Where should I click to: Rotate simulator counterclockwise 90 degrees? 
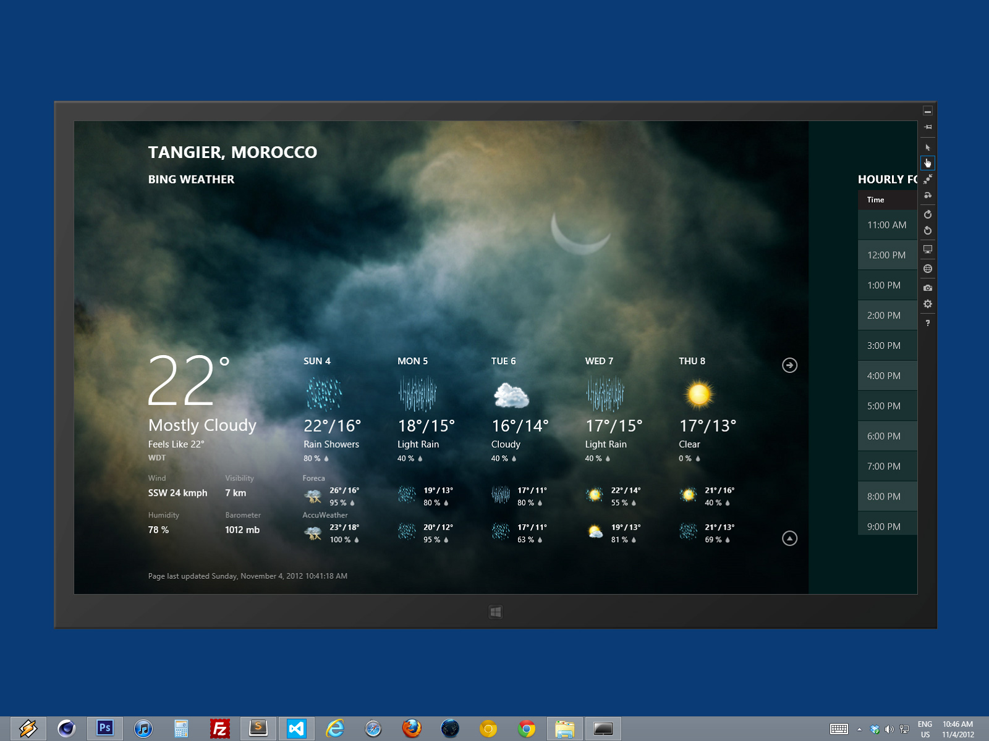(928, 230)
